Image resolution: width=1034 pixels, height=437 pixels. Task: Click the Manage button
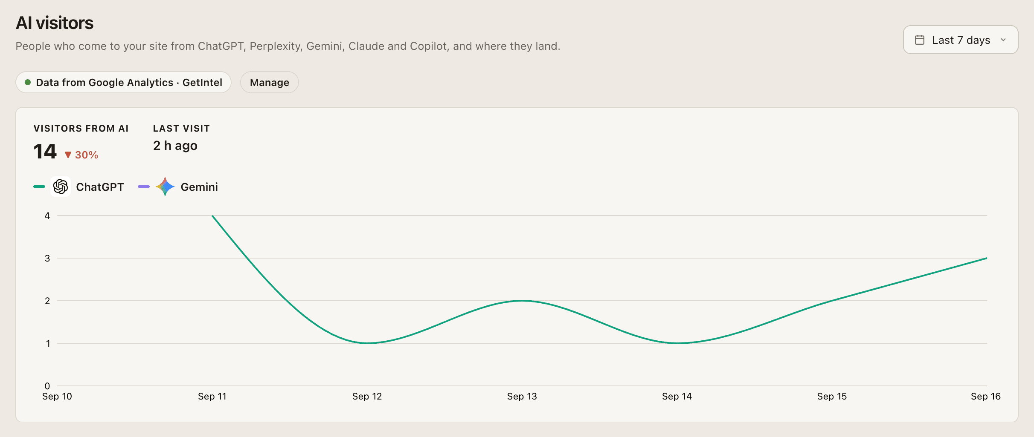(x=270, y=82)
